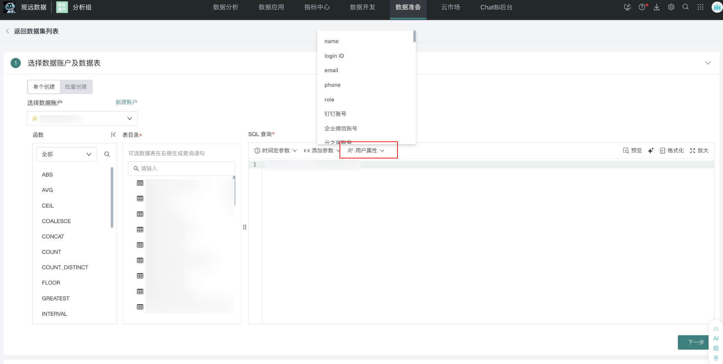Click the function list search icon

[107, 154]
